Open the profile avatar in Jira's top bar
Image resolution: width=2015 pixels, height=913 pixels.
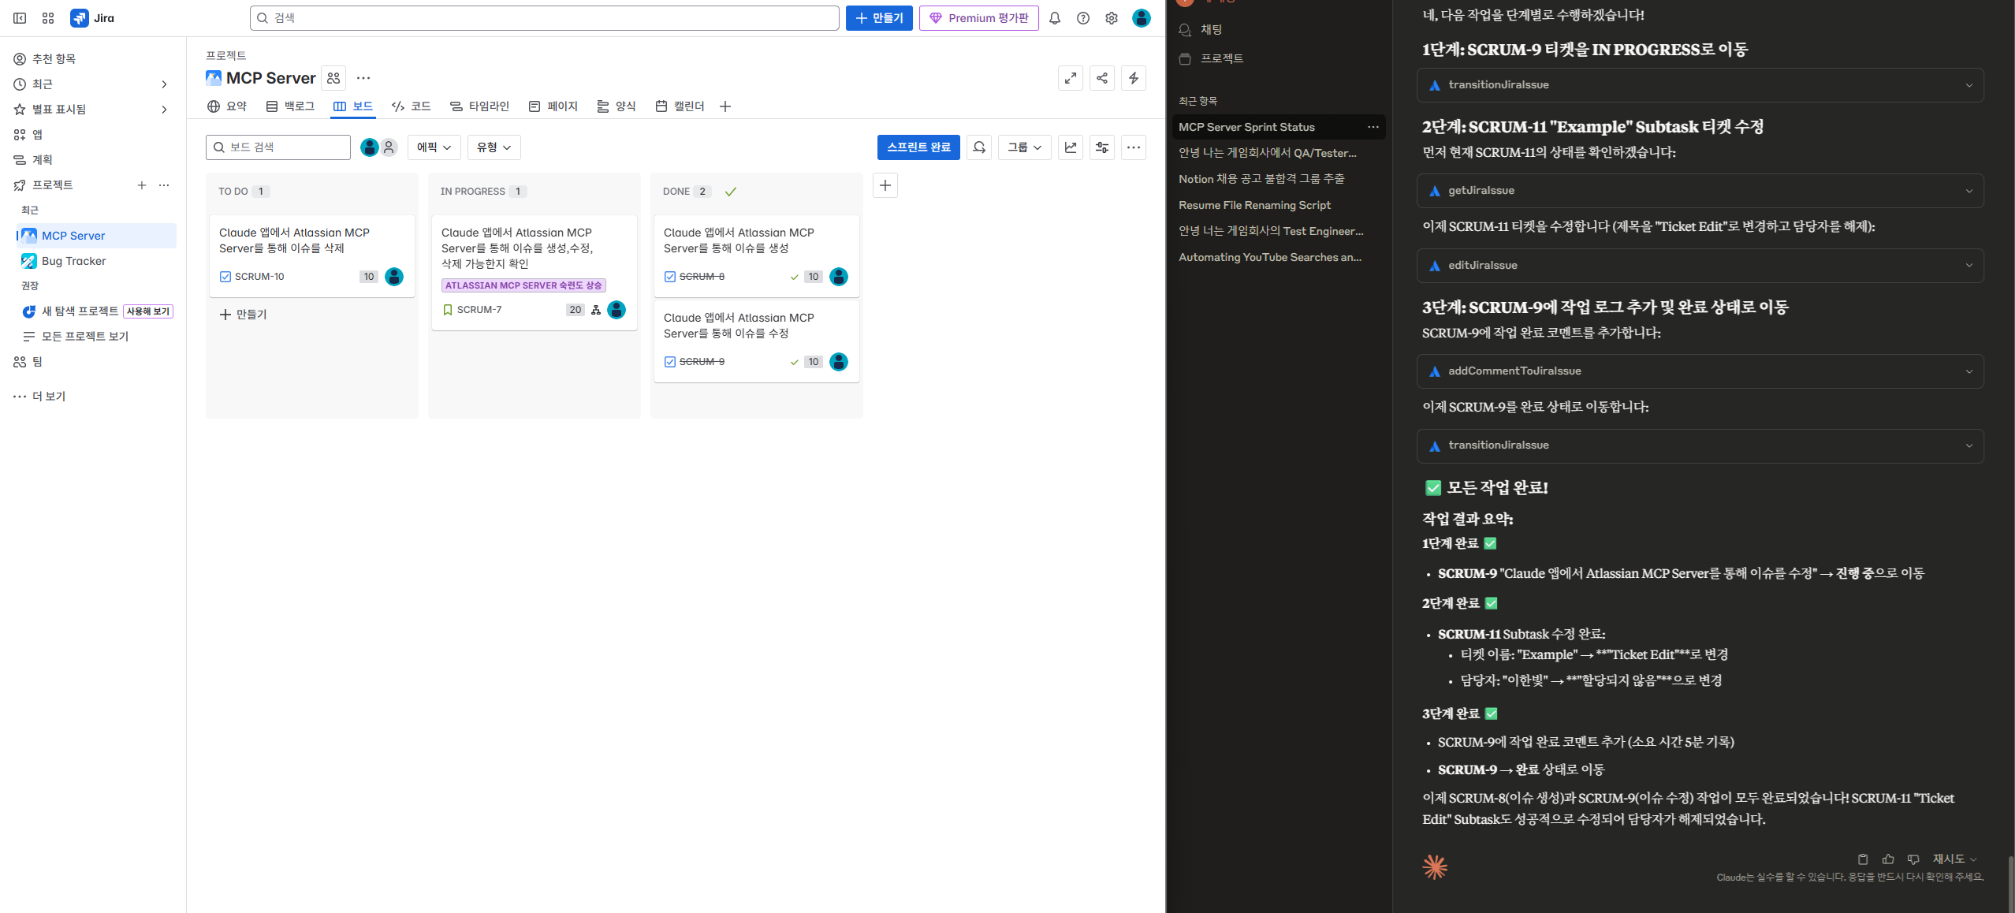coord(1142,18)
